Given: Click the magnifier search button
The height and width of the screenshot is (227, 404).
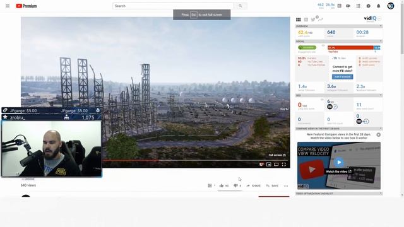Looking at the screenshot, I should (240, 6).
